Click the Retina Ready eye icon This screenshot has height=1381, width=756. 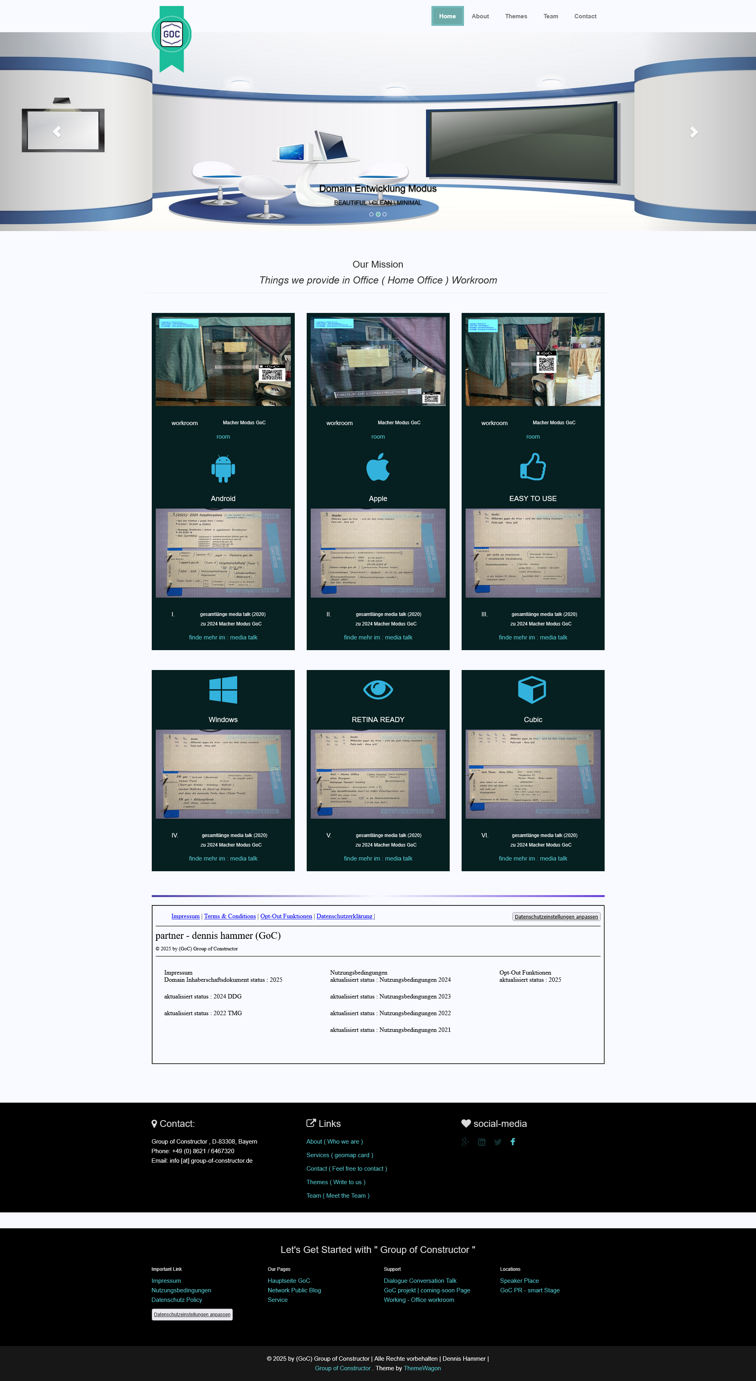click(378, 690)
